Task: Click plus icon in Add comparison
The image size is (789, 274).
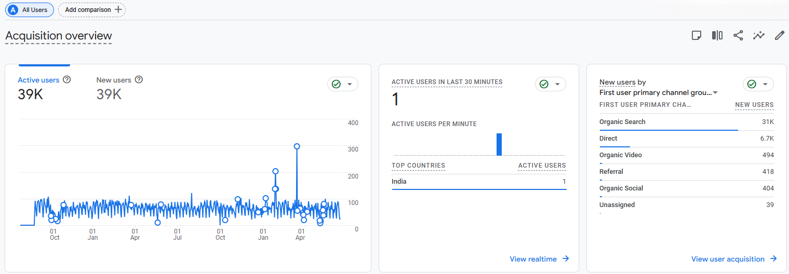Action: pyautogui.click(x=118, y=9)
